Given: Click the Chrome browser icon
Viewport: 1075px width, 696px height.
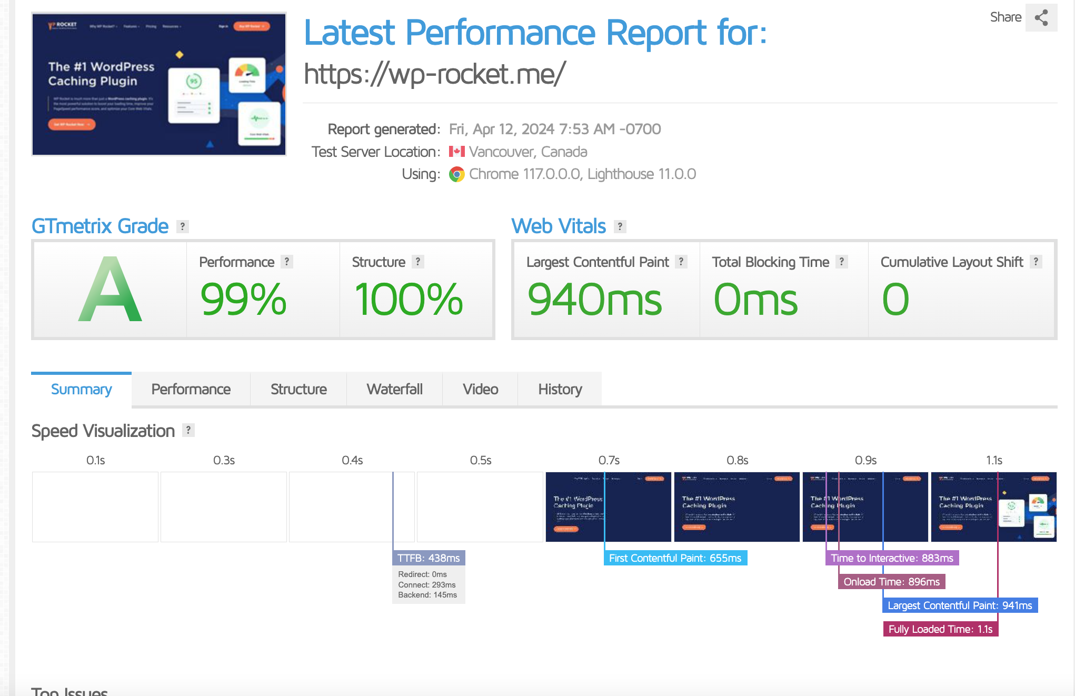Looking at the screenshot, I should point(456,174).
